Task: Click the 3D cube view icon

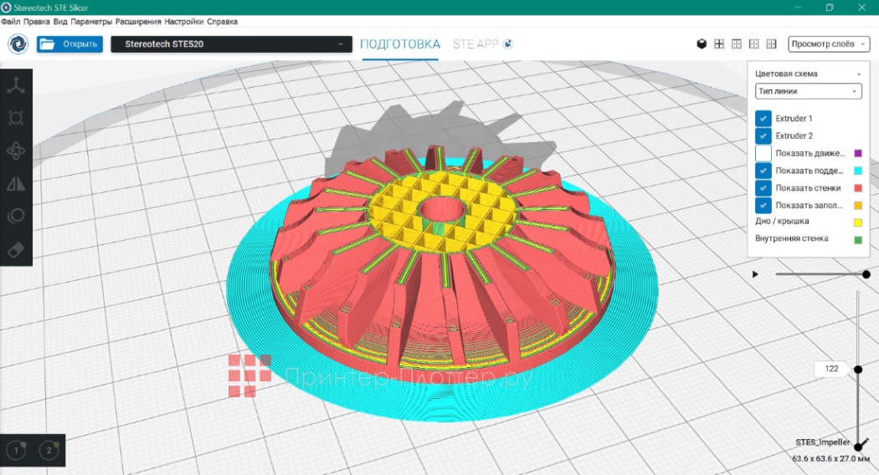Action: [x=702, y=44]
